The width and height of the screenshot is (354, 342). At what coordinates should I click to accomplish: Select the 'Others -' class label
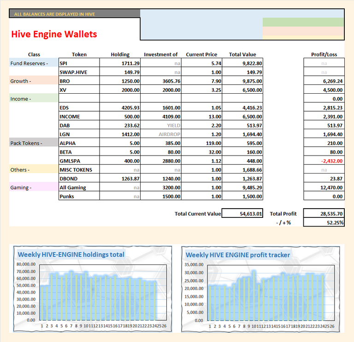[34, 169]
